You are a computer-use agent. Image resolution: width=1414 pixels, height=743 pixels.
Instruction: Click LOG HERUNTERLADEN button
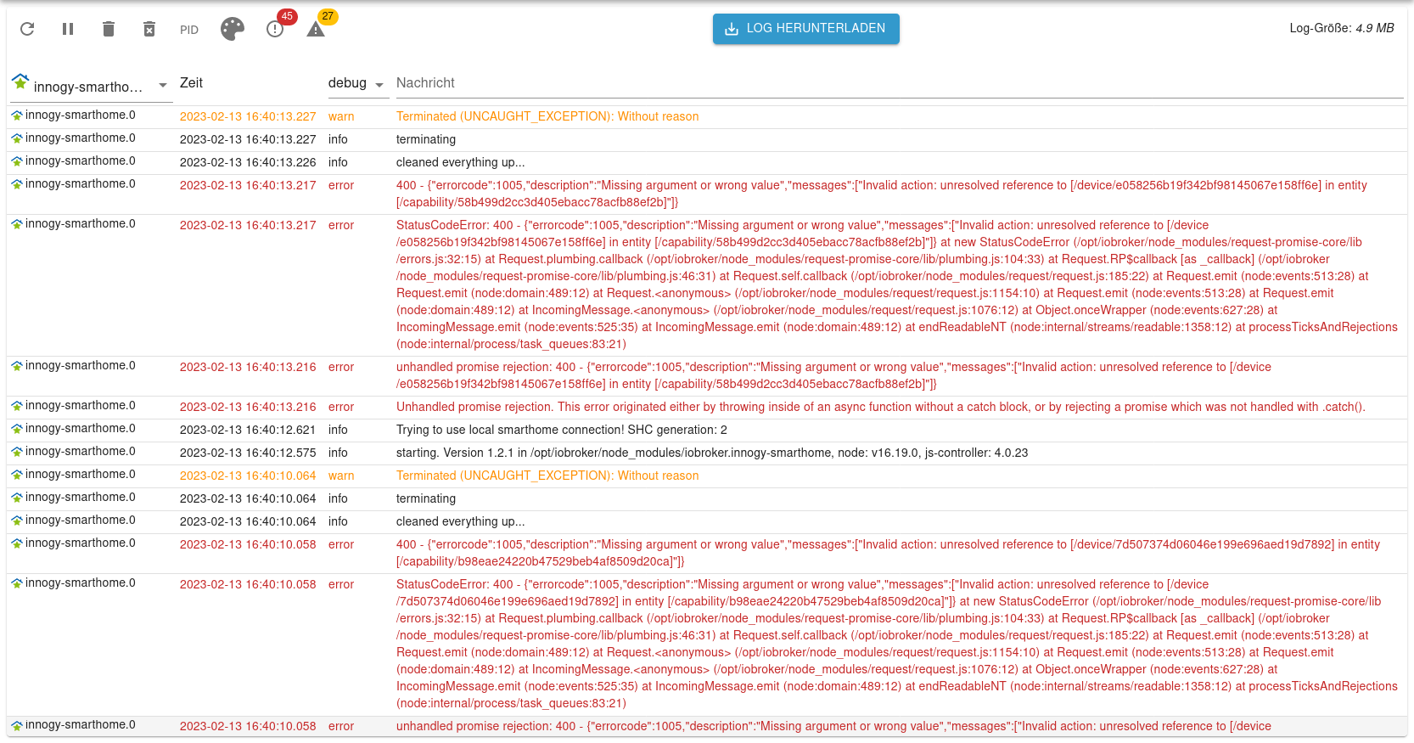806,29
